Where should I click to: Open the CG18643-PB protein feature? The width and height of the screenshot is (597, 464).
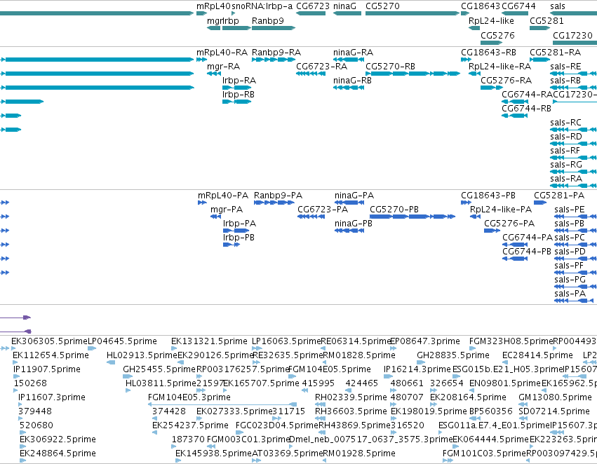tap(466, 203)
